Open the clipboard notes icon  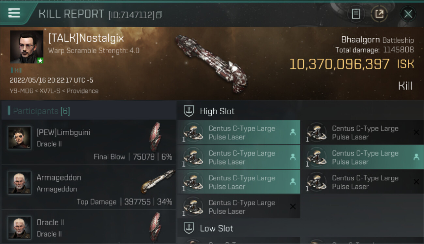(356, 14)
